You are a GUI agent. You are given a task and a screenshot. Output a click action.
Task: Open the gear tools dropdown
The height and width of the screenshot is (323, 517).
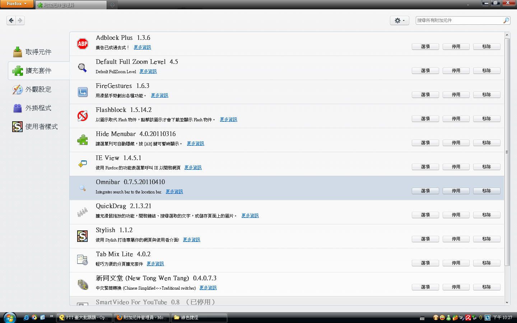399,20
